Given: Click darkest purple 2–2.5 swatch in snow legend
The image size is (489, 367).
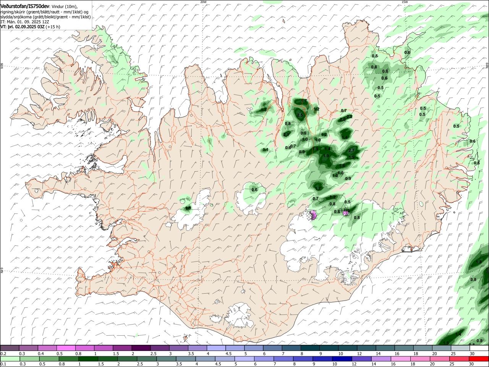Looking at the screenshot, I should (x=141, y=348).
